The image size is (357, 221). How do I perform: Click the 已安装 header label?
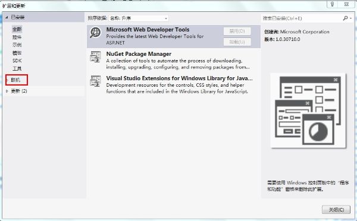tap(17, 17)
